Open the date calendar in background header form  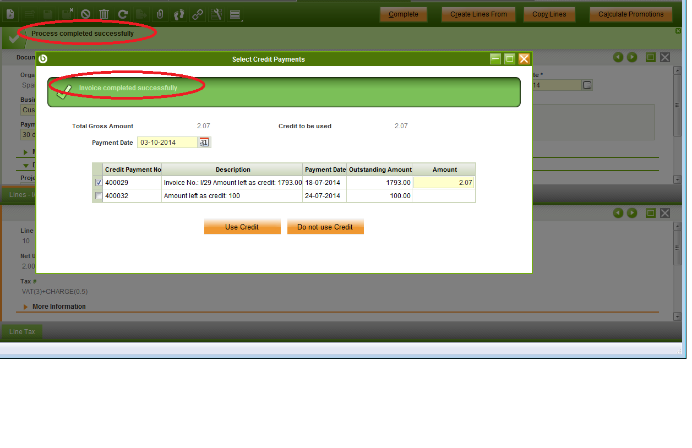pos(587,85)
